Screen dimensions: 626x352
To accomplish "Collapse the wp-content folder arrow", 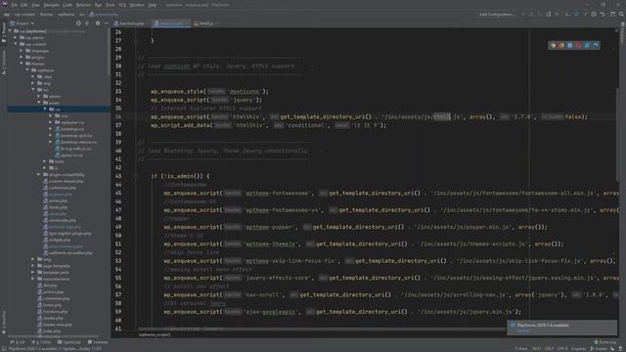I will [16, 44].
